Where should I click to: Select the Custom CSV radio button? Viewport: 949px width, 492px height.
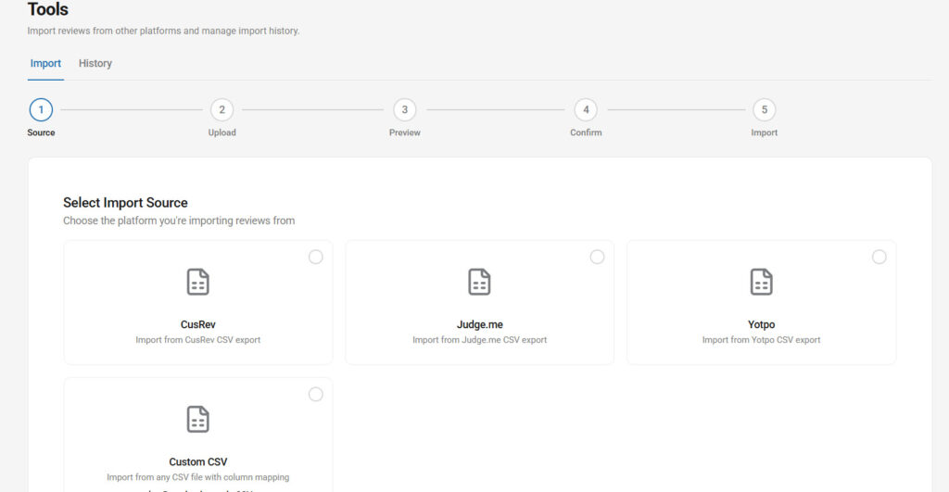click(x=316, y=395)
